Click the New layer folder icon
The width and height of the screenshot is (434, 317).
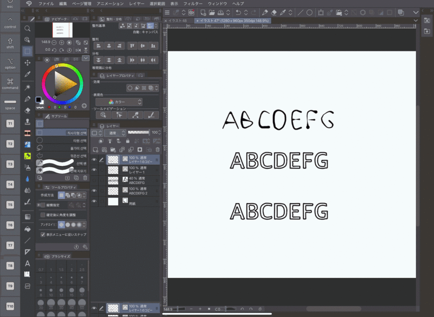(x=113, y=149)
